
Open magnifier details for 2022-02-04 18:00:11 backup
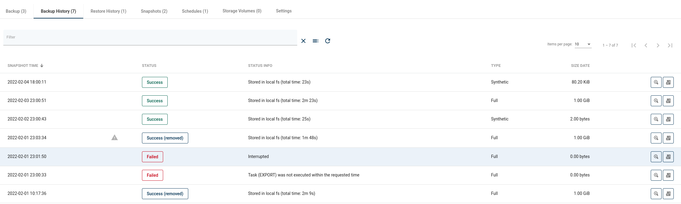coord(656,82)
